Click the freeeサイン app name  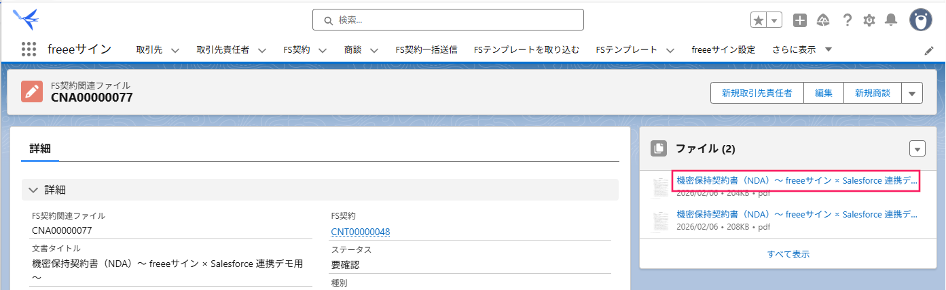pos(79,49)
